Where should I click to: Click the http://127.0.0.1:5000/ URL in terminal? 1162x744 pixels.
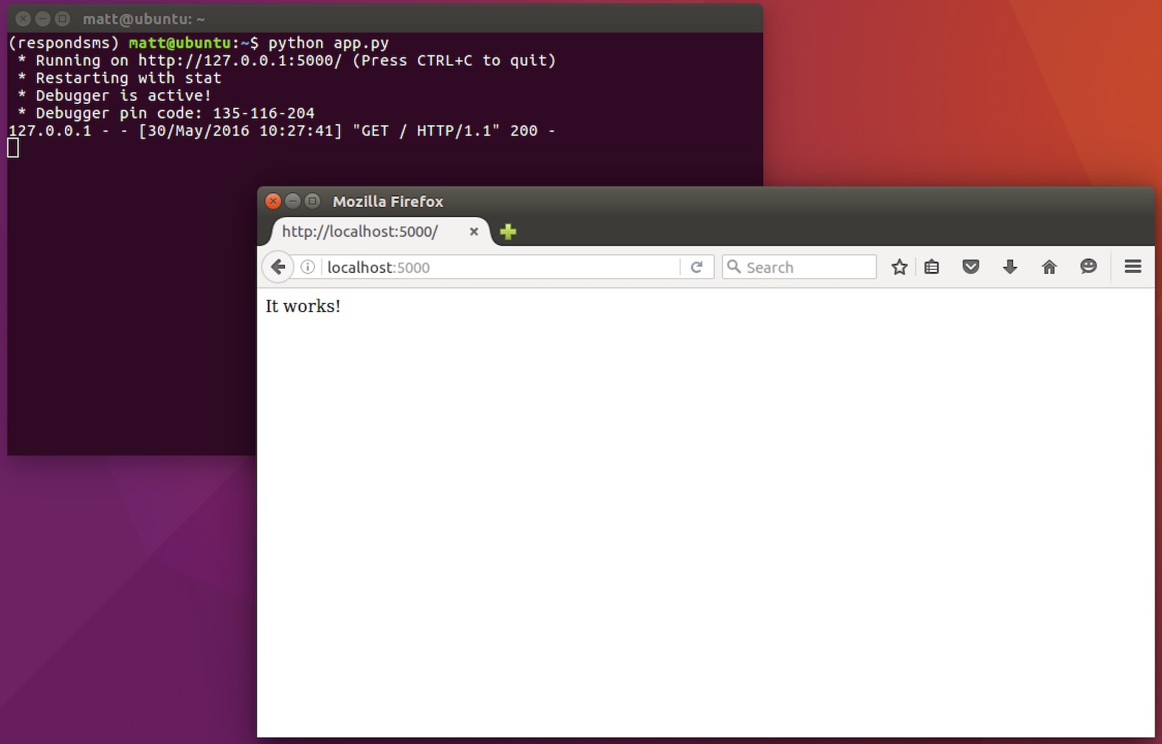240,60
